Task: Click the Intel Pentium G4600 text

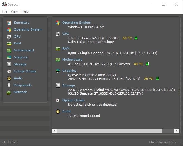Action: click(94, 38)
